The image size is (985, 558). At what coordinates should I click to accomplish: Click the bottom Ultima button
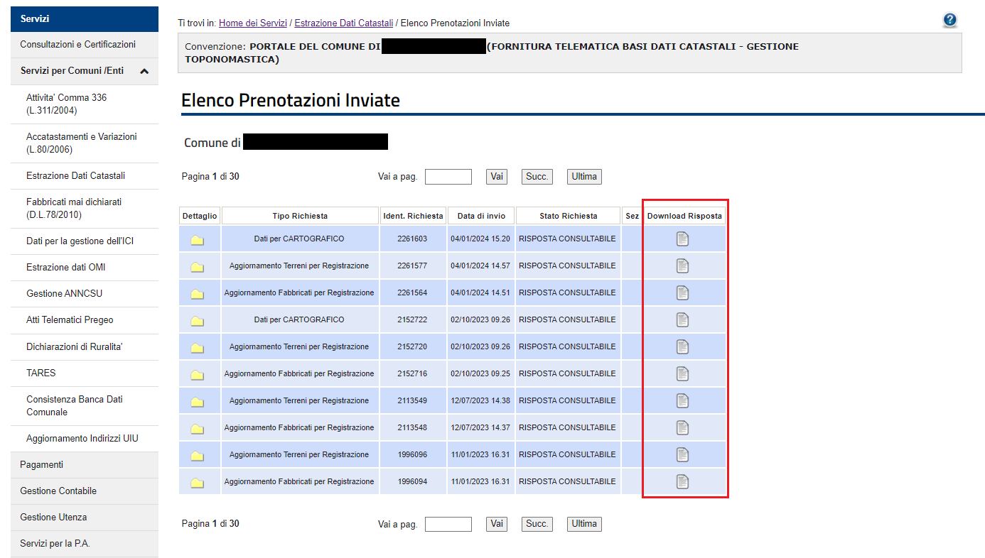click(583, 524)
